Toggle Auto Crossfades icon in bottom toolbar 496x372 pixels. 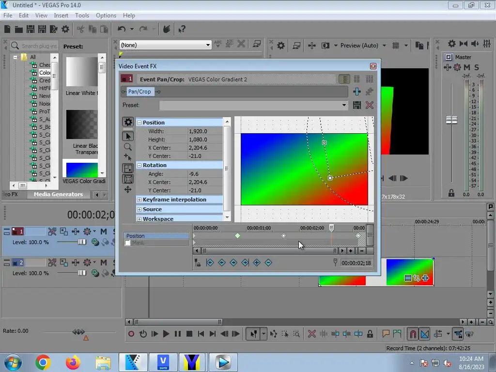pyautogui.click(x=425, y=334)
